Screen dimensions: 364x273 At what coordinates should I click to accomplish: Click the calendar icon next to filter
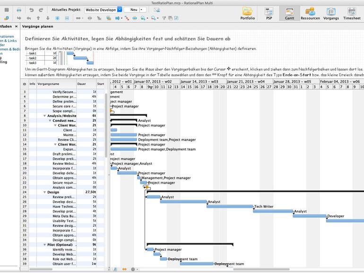170,18
